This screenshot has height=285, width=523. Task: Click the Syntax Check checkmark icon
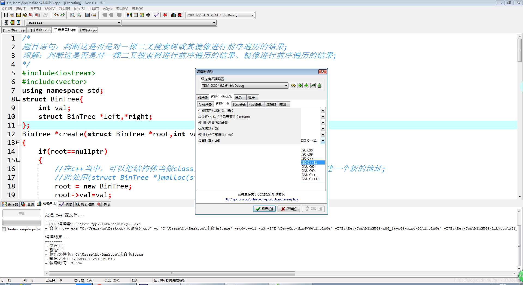click(x=157, y=15)
